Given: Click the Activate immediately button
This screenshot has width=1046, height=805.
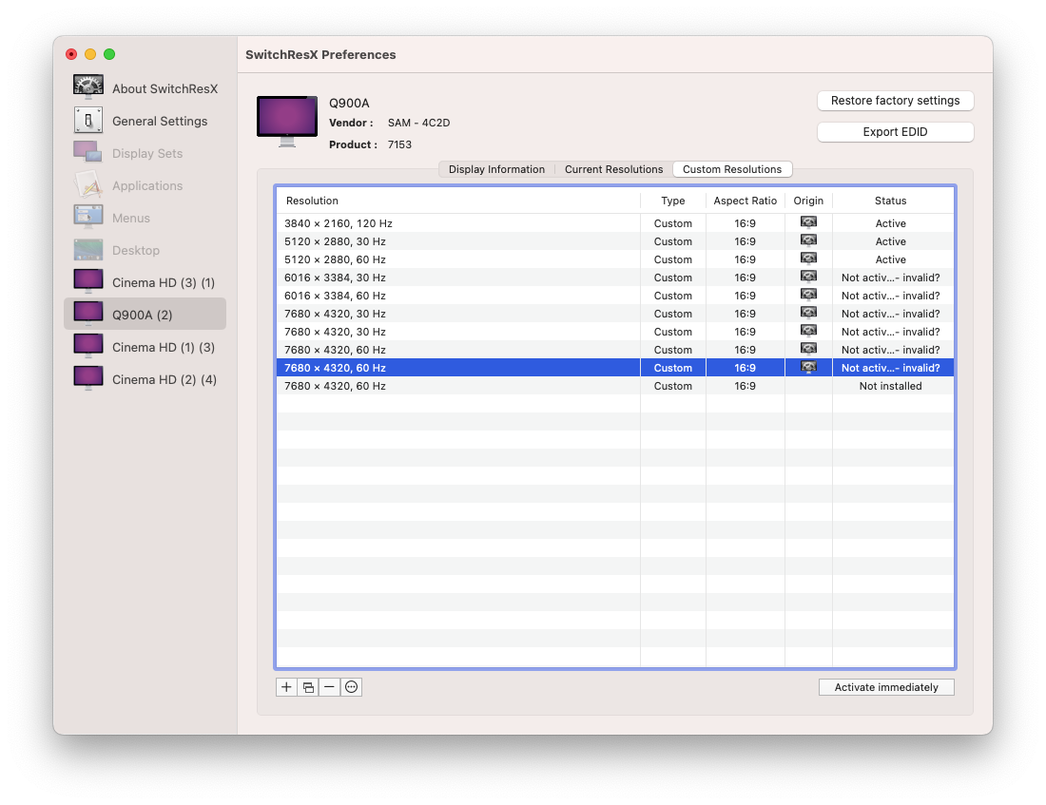Looking at the screenshot, I should click(x=886, y=687).
